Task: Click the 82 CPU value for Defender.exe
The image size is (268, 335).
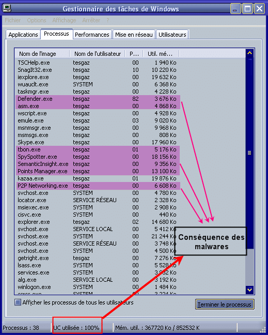Action: pos(135,99)
